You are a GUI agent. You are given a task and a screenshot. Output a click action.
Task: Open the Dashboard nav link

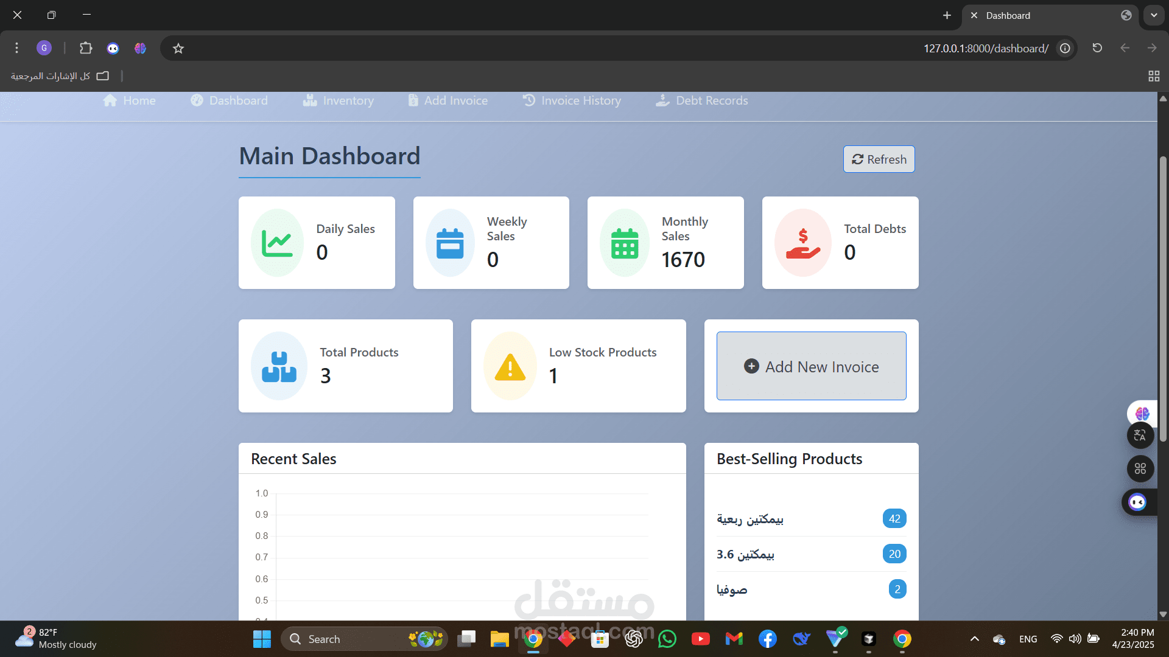click(x=229, y=100)
